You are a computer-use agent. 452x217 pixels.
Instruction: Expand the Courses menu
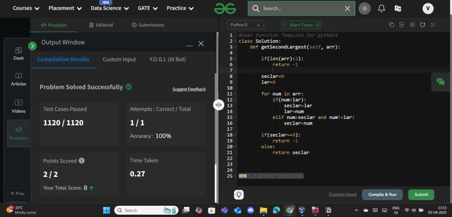tap(26, 8)
